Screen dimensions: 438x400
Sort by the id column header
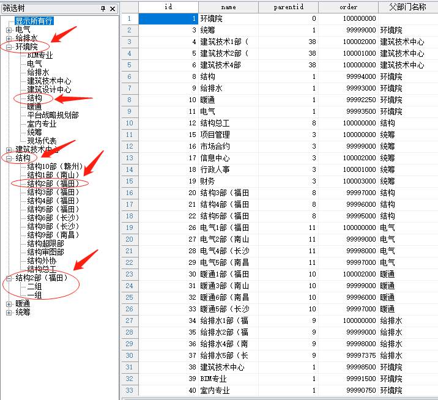pyautogui.click(x=168, y=7)
